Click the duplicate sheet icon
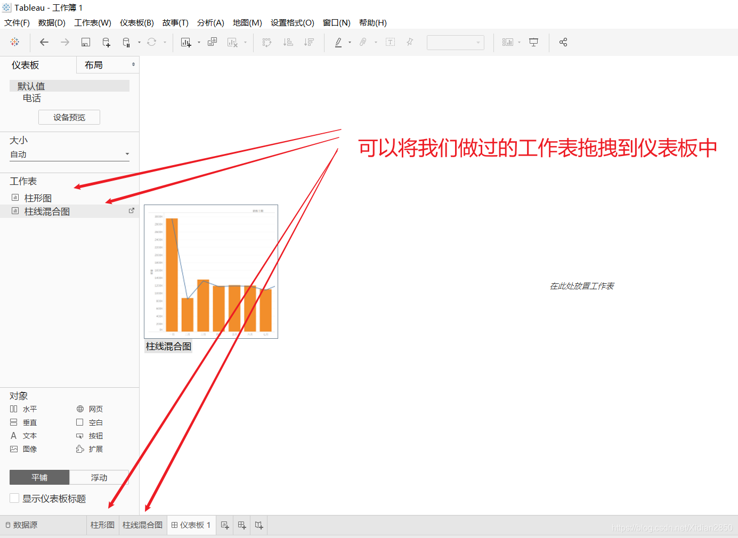This screenshot has height=538, width=738. click(212, 42)
